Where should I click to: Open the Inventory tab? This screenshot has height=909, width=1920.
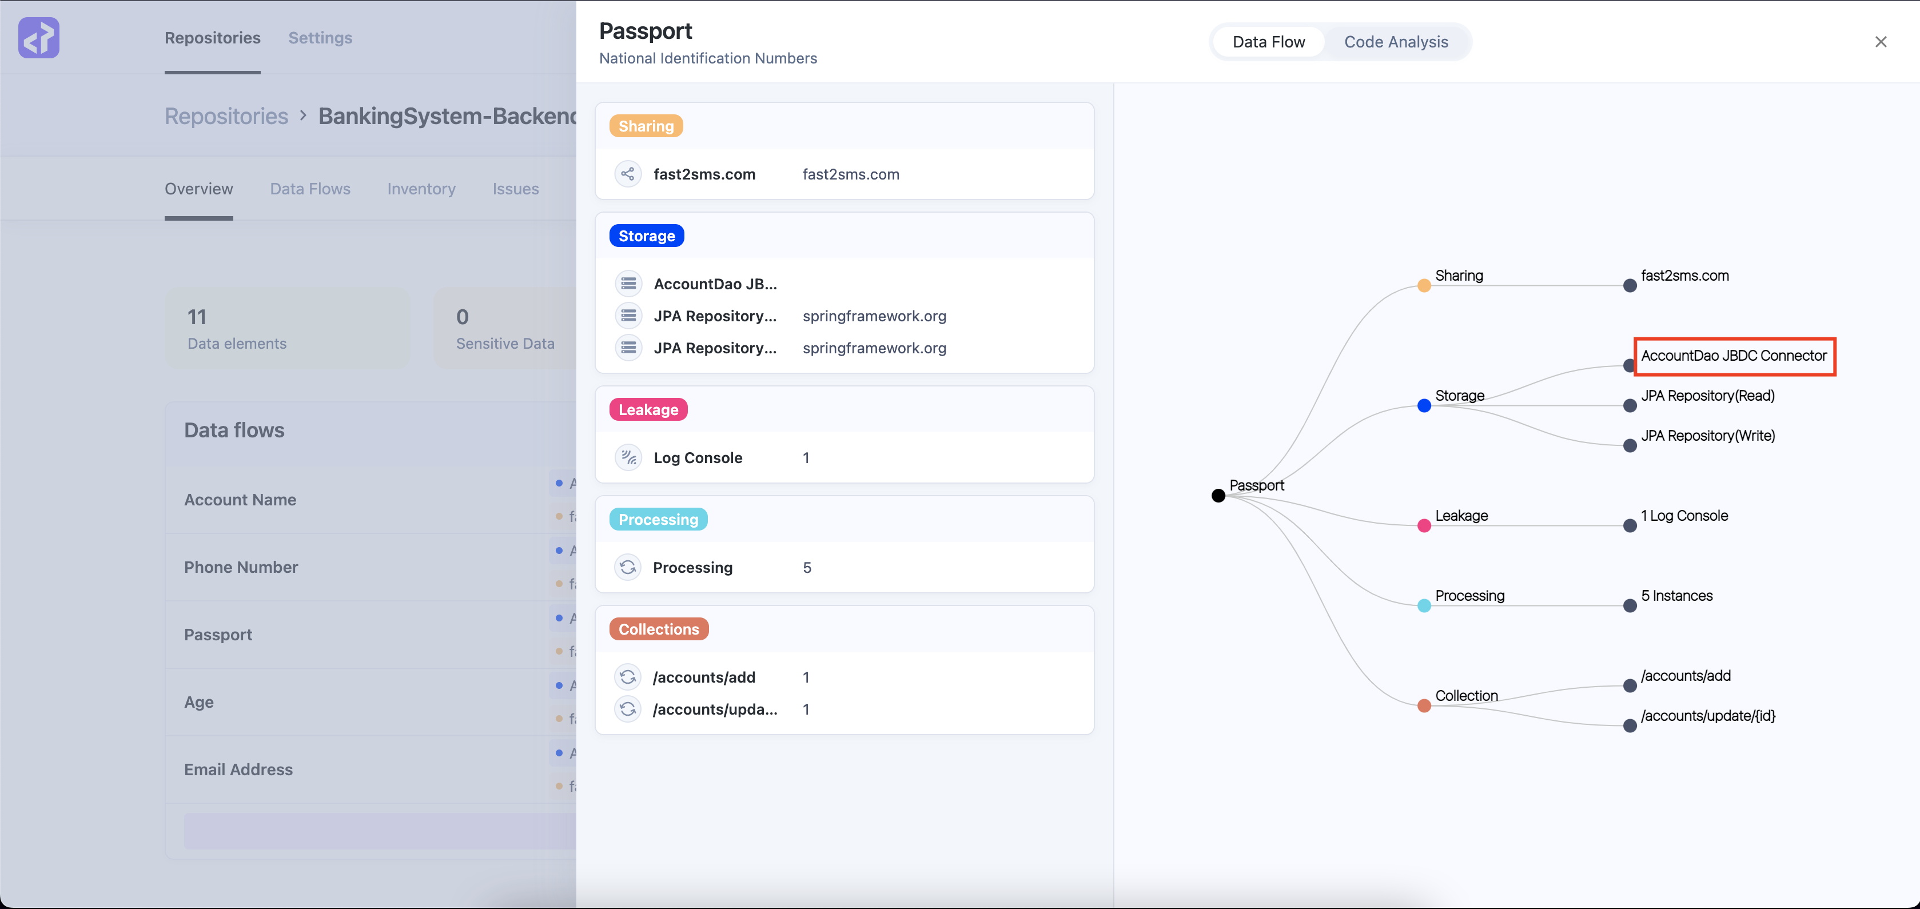click(421, 189)
